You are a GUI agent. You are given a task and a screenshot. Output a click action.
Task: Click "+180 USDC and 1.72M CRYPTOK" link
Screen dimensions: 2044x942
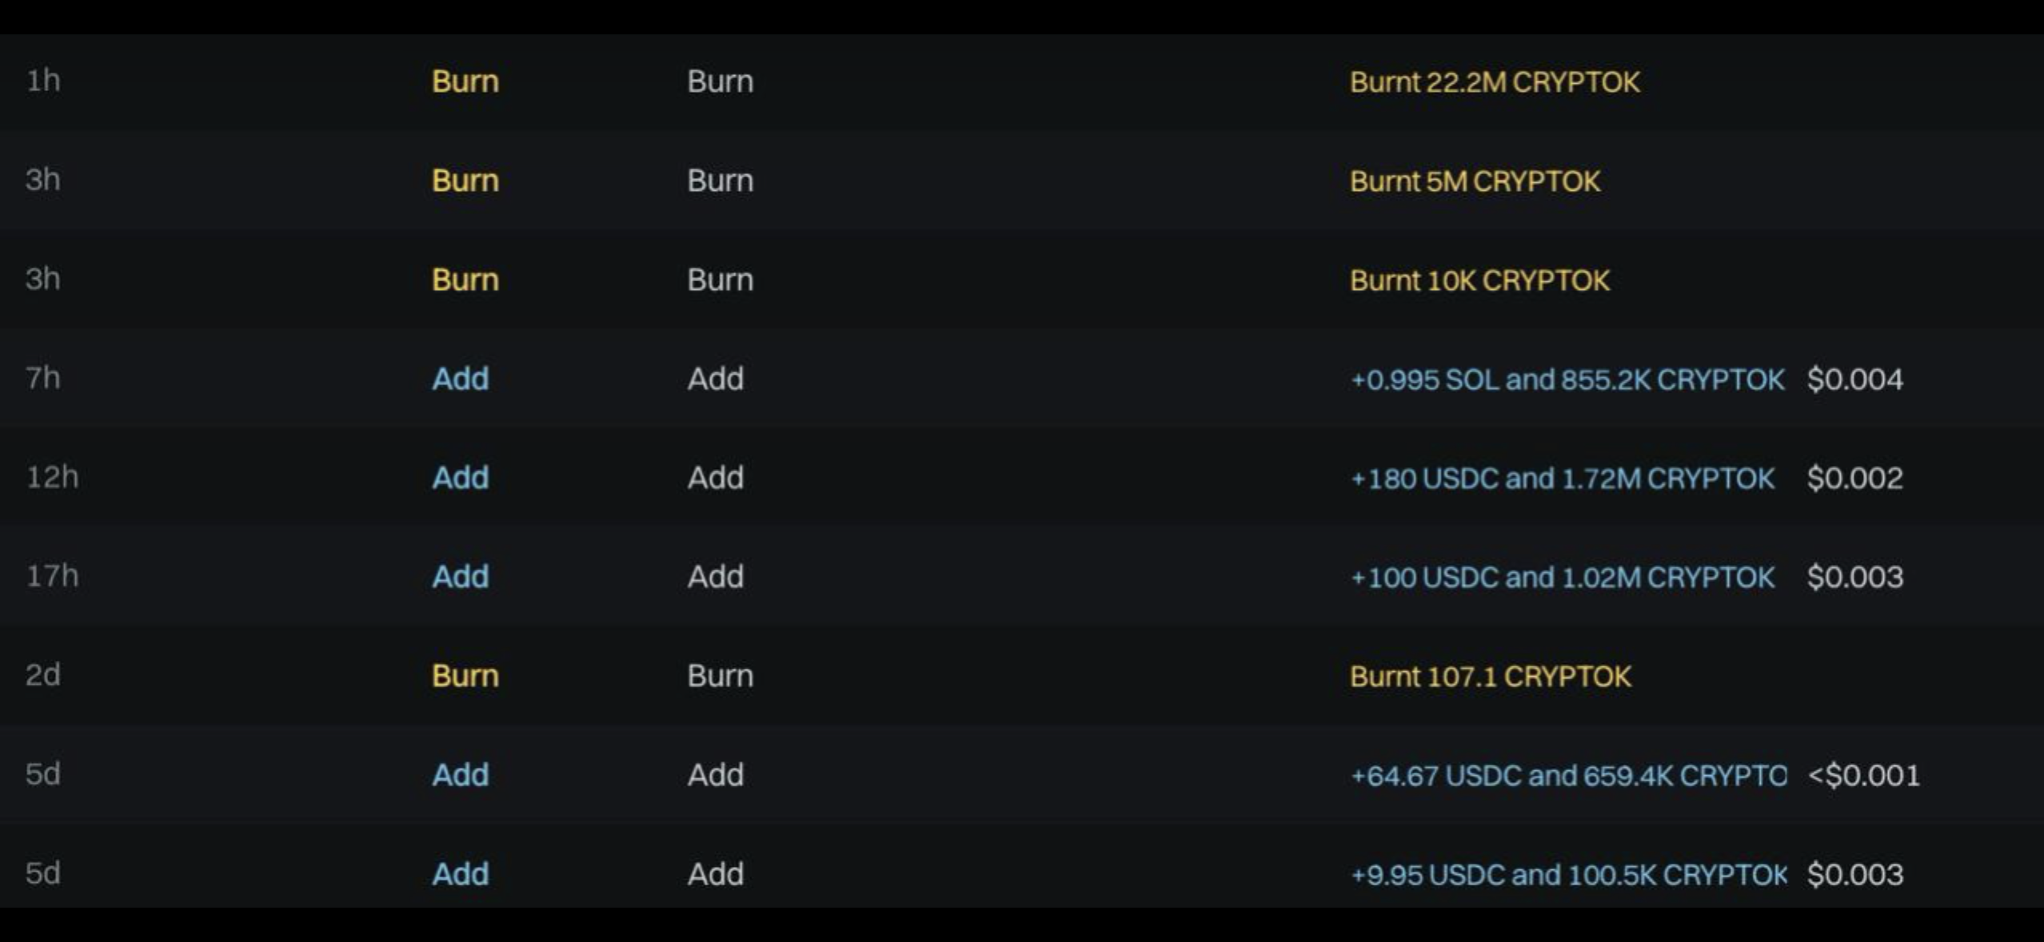click(x=1562, y=479)
